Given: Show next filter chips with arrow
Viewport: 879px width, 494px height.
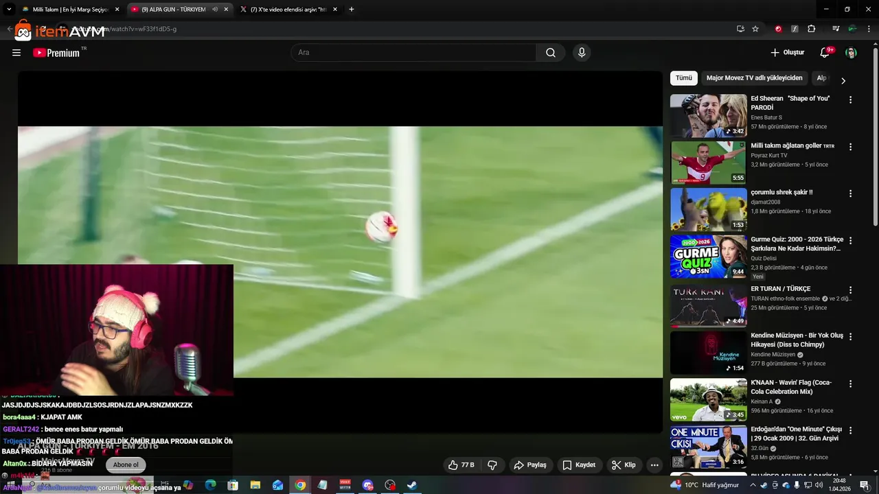Looking at the screenshot, I should (843, 80).
